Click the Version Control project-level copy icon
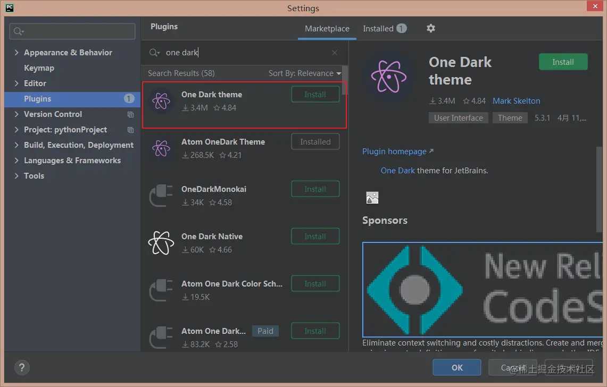607x387 pixels. [x=130, y=114]
